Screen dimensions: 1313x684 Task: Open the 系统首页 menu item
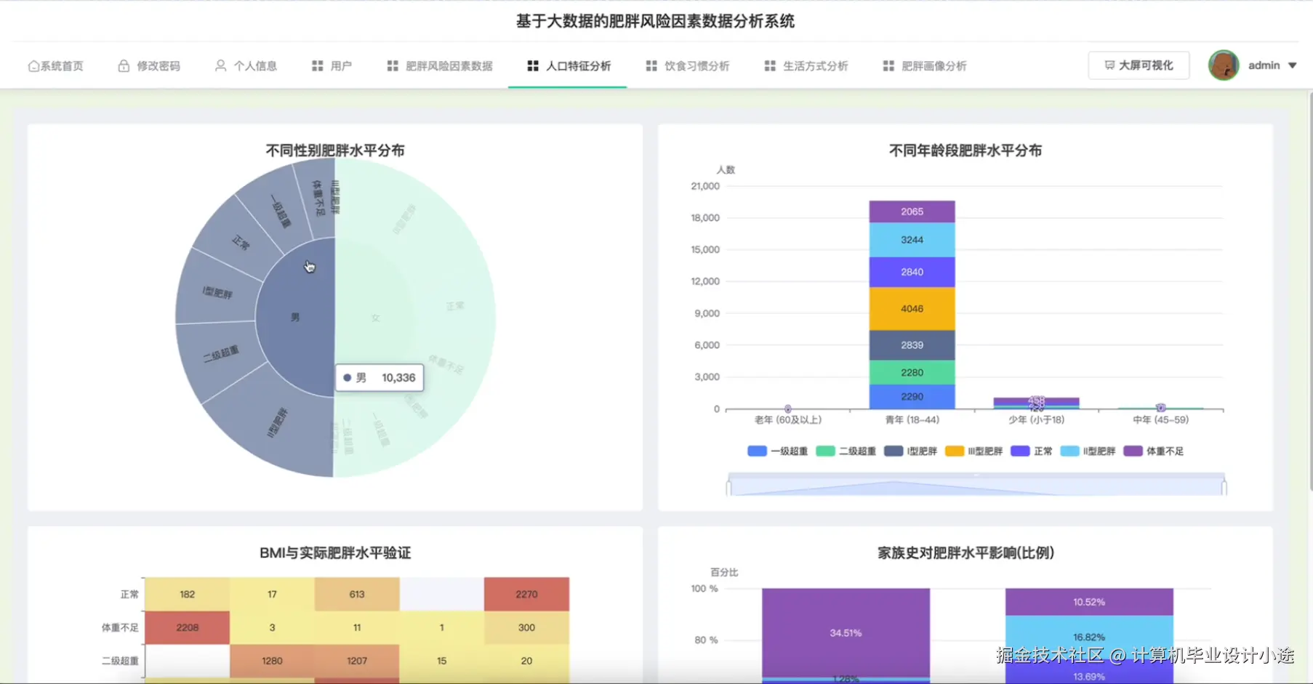(56, 66)
